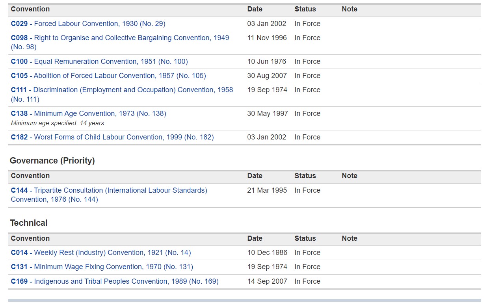Click the Technical section heading
Screen dimensions: 489x303
pyautogui.click(x=29, y=223)
